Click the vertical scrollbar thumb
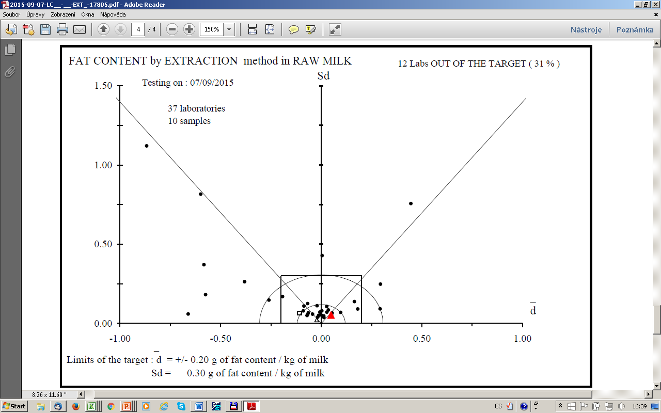 click(x=657, y=320)
